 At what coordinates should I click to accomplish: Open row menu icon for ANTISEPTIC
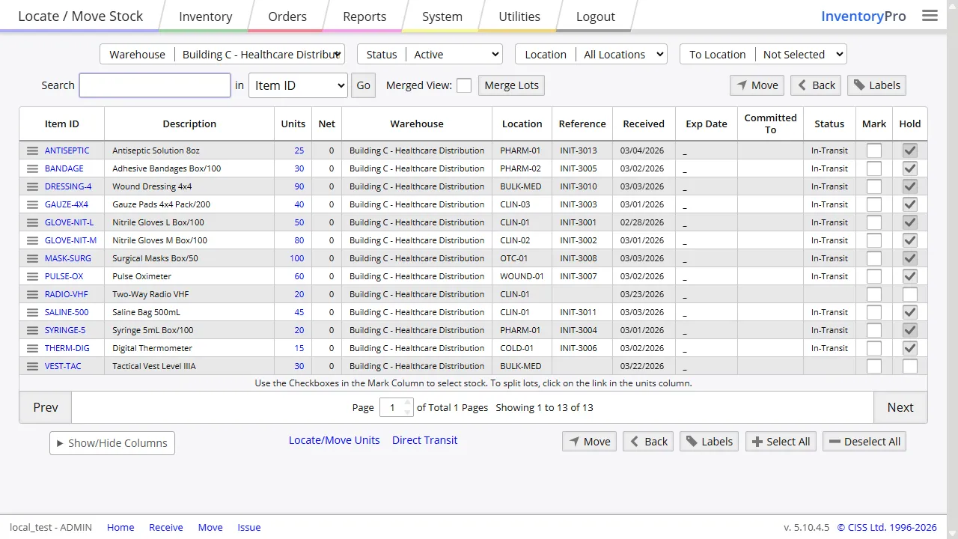(x=32, y=150)
